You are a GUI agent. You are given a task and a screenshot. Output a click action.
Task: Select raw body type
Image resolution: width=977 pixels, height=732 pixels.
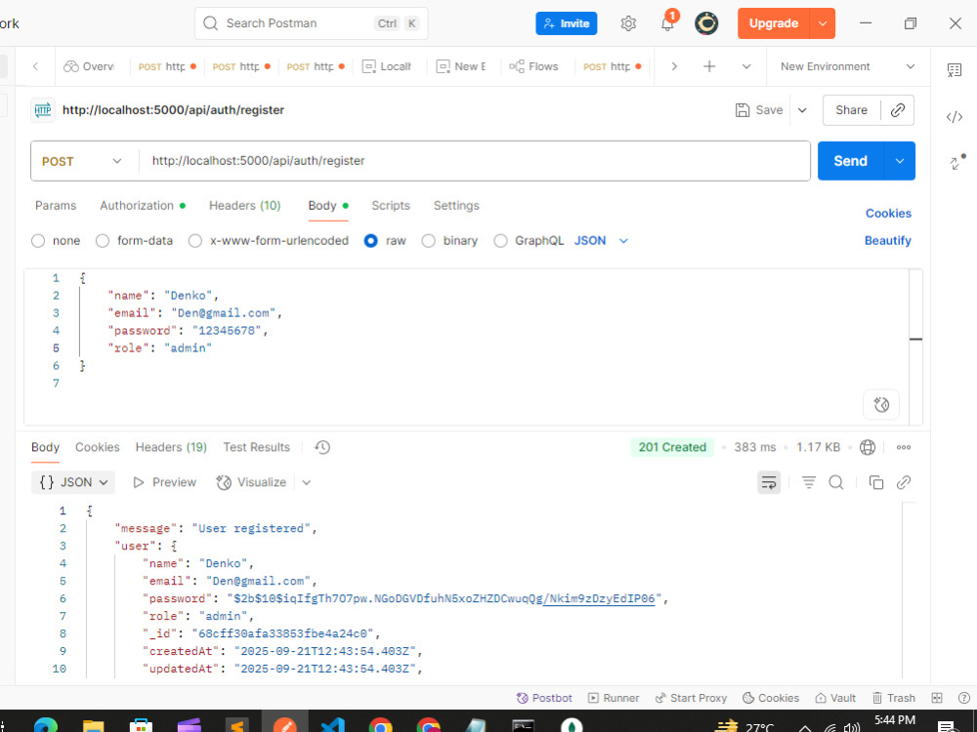370,241
